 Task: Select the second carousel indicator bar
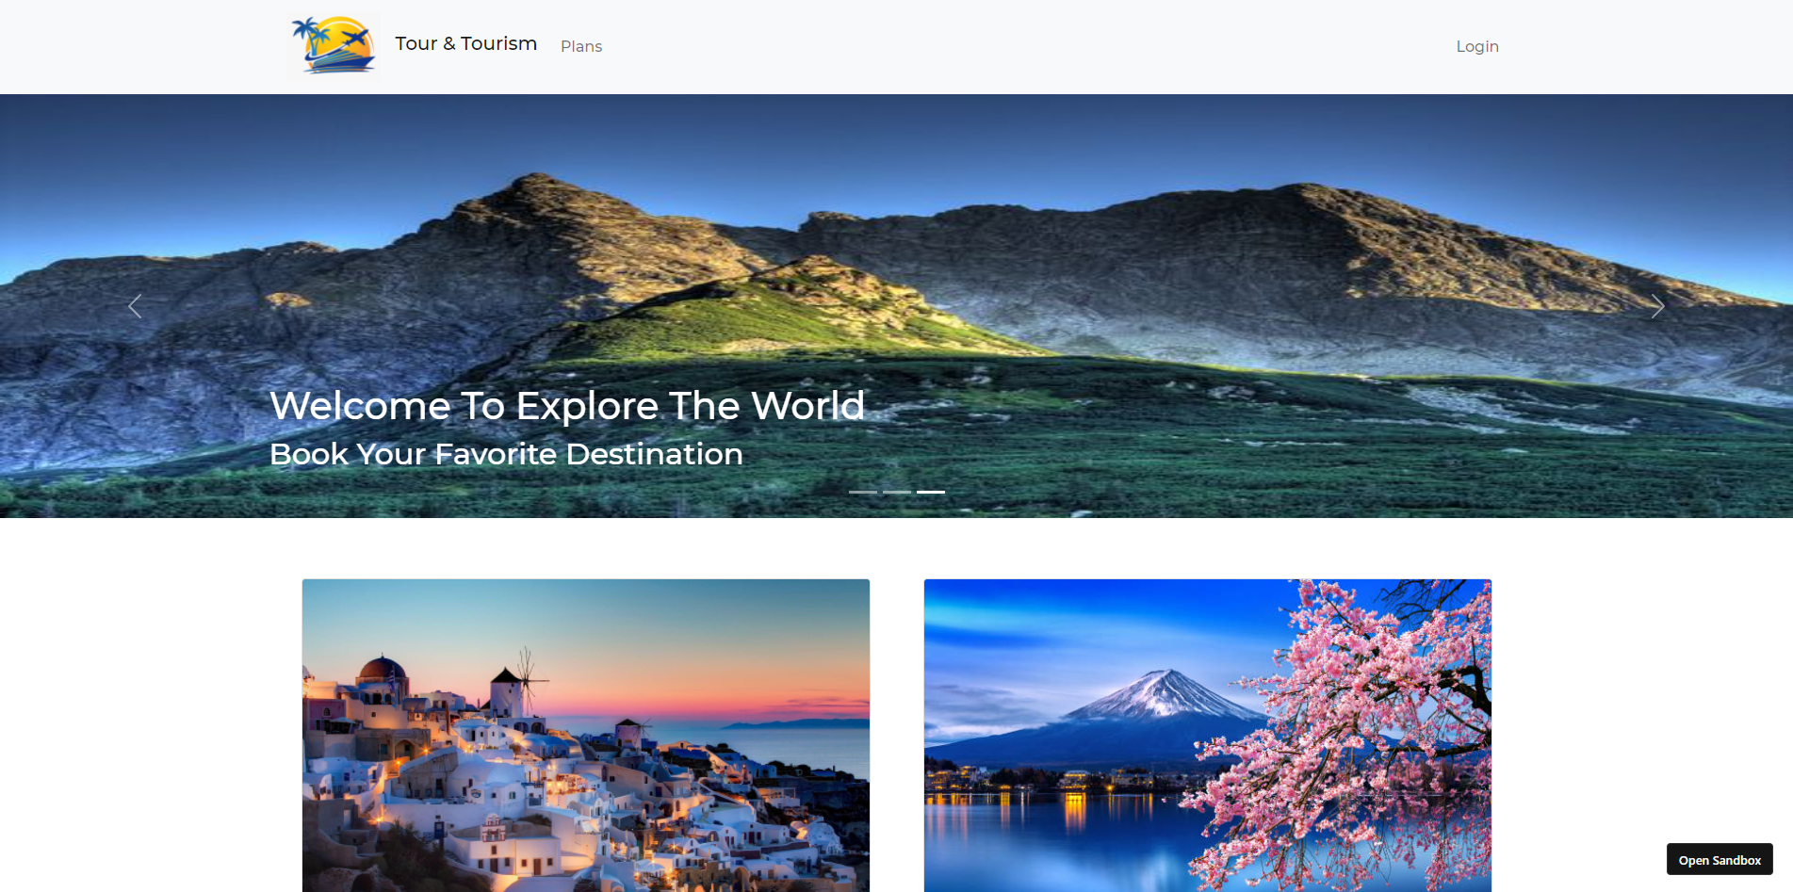tap(897, 492)
